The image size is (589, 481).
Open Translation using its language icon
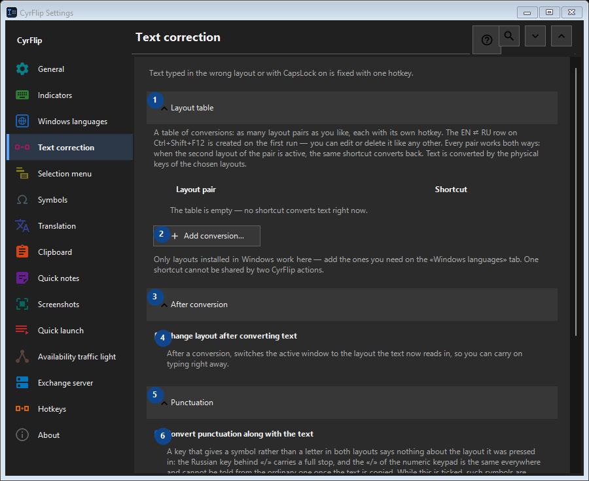coord(22,226)
